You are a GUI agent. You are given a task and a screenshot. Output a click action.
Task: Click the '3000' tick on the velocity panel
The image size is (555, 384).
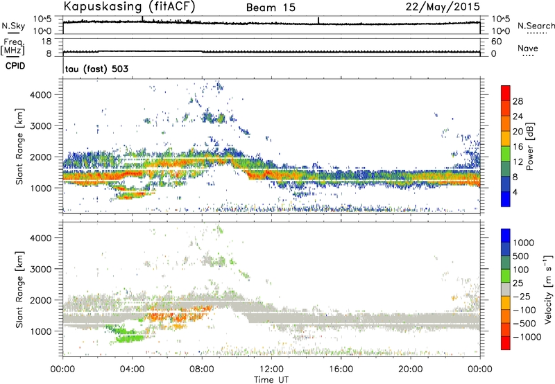(40, 269)
